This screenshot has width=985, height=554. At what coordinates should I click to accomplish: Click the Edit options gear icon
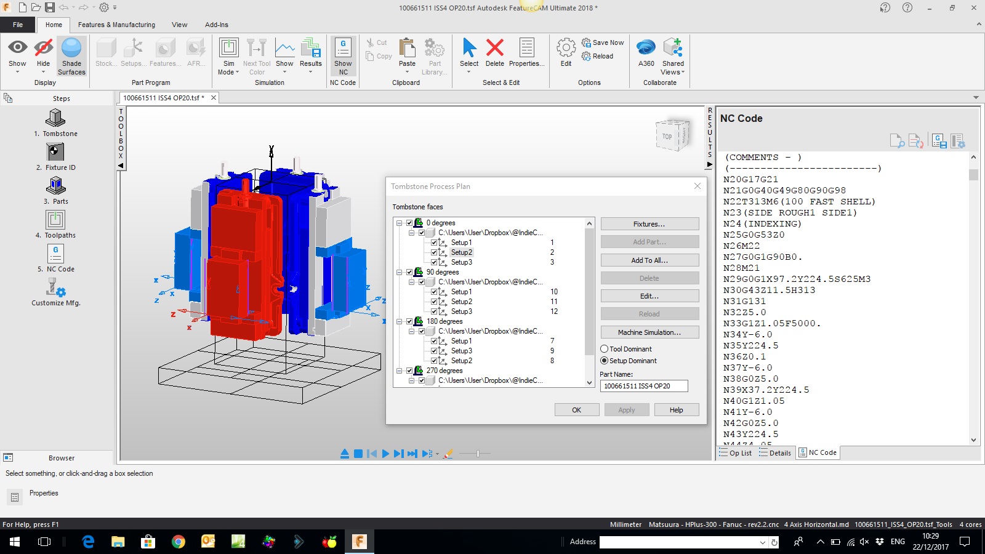566,47
